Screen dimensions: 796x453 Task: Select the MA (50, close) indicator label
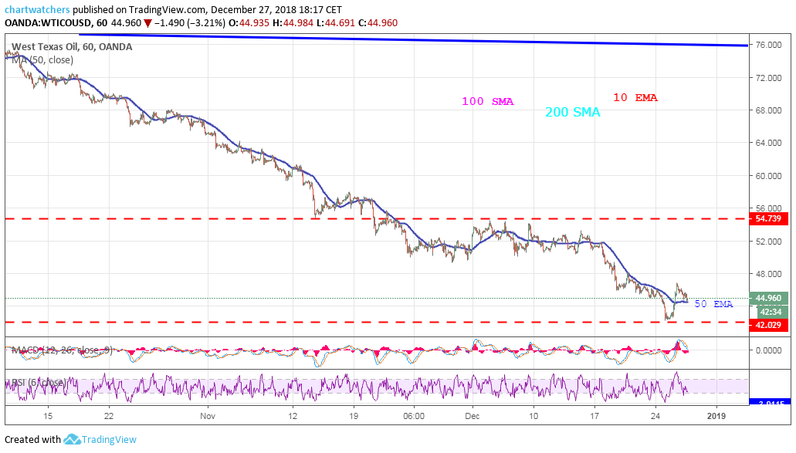coord(42,60)
